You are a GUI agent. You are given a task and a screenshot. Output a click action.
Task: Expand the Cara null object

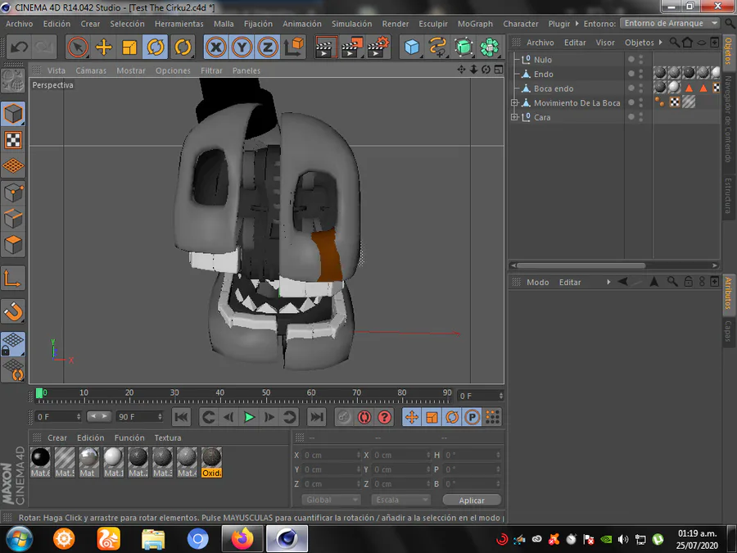[514, 117]
